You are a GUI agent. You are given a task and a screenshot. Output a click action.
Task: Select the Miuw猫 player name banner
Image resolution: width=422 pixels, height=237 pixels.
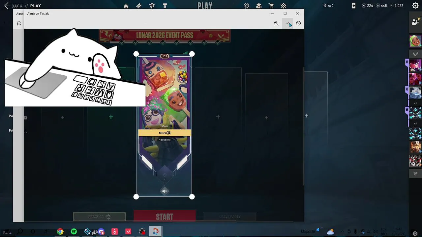(165, 133)
